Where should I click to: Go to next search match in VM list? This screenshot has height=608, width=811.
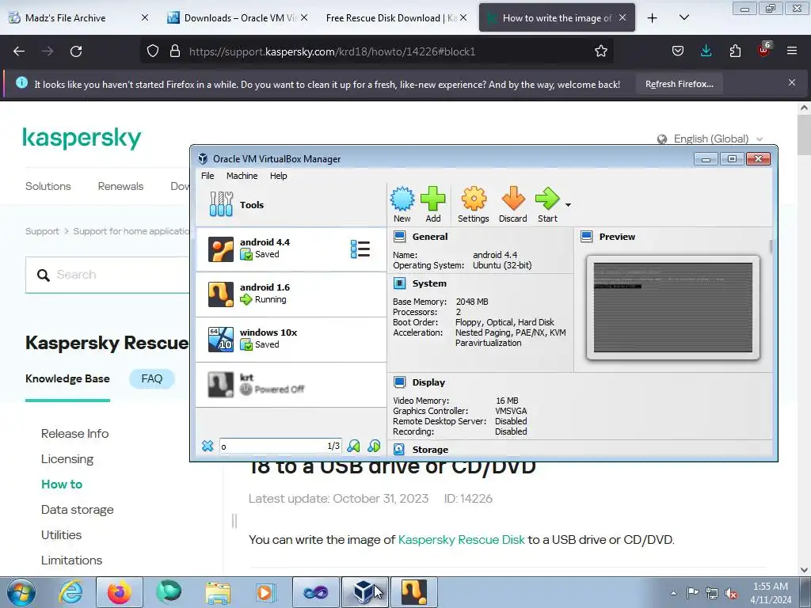click(x=374, y=446)
